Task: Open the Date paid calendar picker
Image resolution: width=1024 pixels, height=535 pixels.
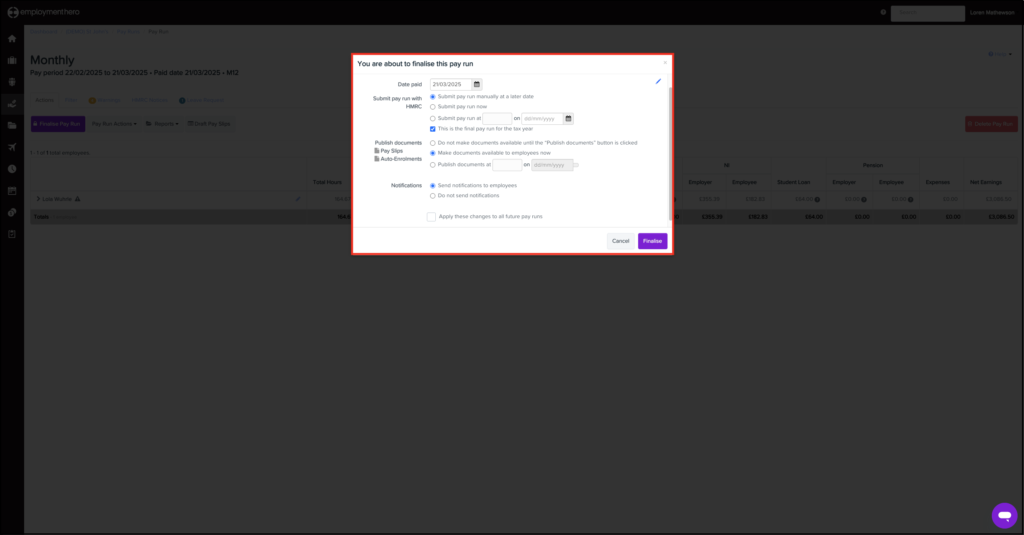Action: point(477,84)
